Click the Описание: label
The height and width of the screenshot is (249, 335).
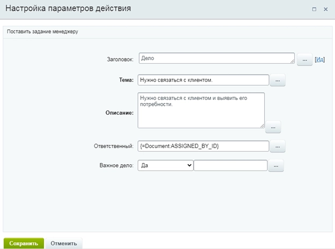119,113
